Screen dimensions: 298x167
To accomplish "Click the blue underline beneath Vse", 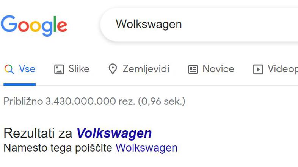I will 20,85.
